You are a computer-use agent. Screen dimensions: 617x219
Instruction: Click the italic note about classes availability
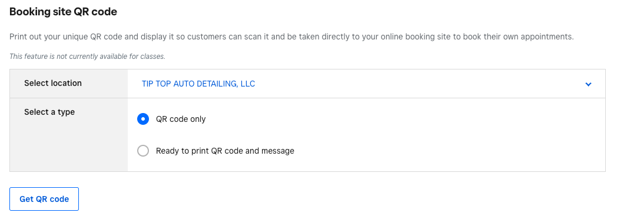(87, 57)
